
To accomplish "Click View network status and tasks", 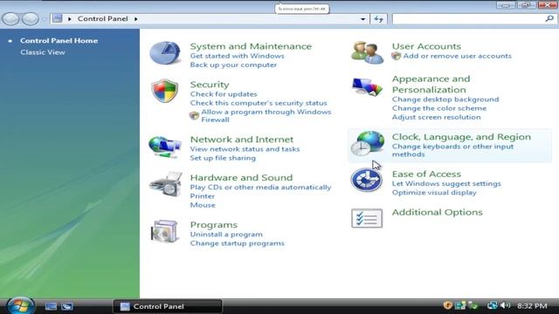I will coord(245,149).
